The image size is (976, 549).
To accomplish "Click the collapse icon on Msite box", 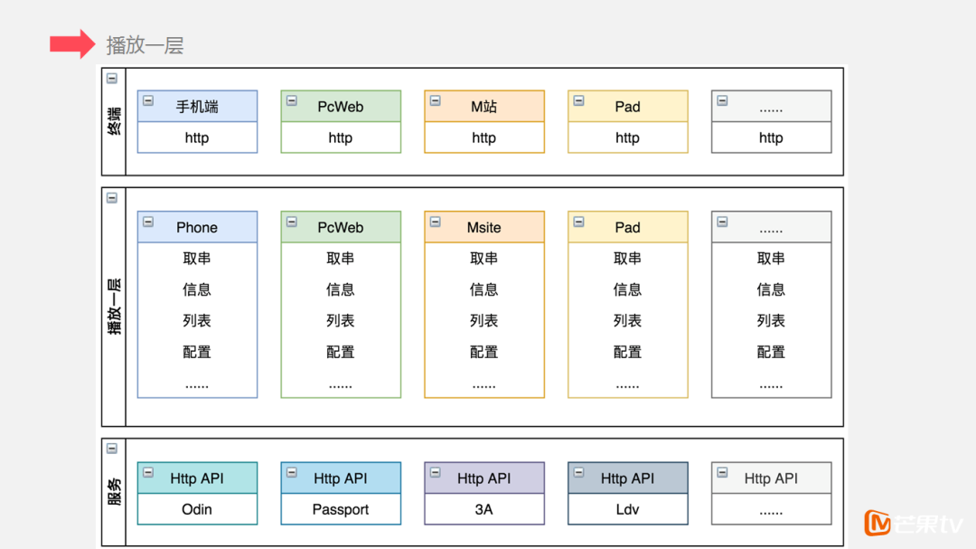I will tap(435, 222).
